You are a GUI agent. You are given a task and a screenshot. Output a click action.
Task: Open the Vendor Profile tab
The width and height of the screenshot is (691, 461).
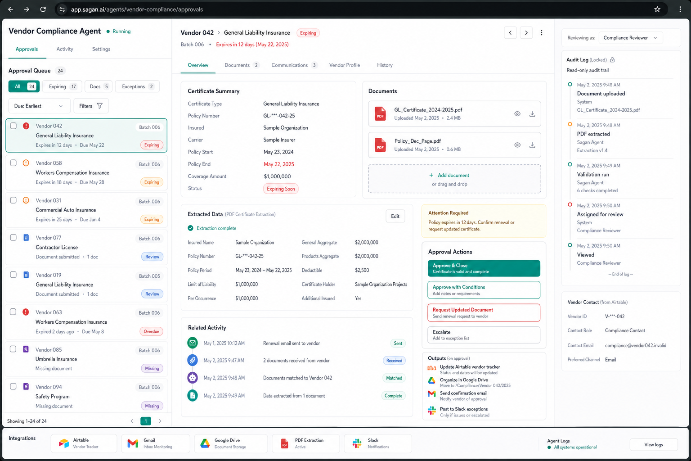click(x=345, y=65)
